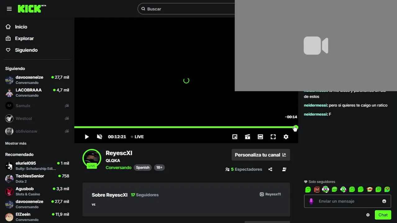Show more followed channels with Mostrar más
The image size is (397, 223).
click(x=16, y=143)
